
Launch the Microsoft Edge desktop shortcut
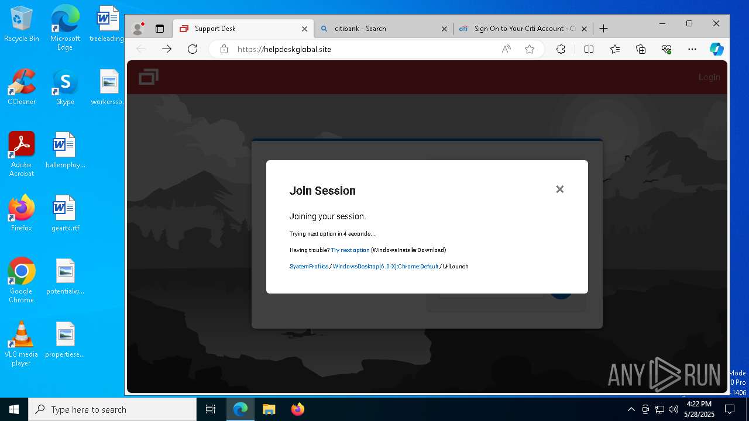click(65, 27)
